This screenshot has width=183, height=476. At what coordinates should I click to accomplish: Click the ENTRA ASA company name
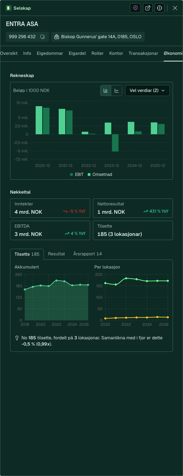(x=22, y=24)
